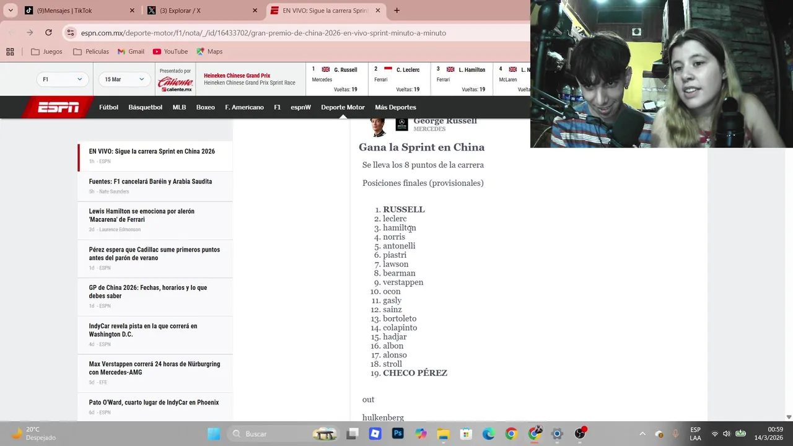Open article GP de China 2026 fechas
Viewport: 793px width, 446px height.
coord(147,292)
